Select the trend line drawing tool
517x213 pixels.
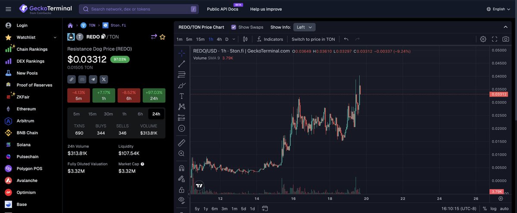point(181,64)
